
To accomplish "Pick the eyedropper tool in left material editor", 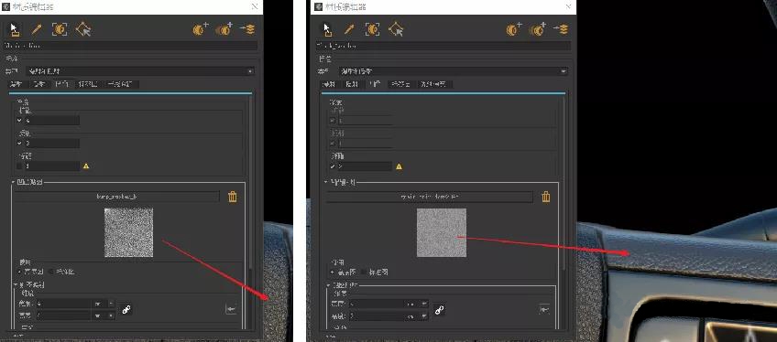I will click(37, 29).
